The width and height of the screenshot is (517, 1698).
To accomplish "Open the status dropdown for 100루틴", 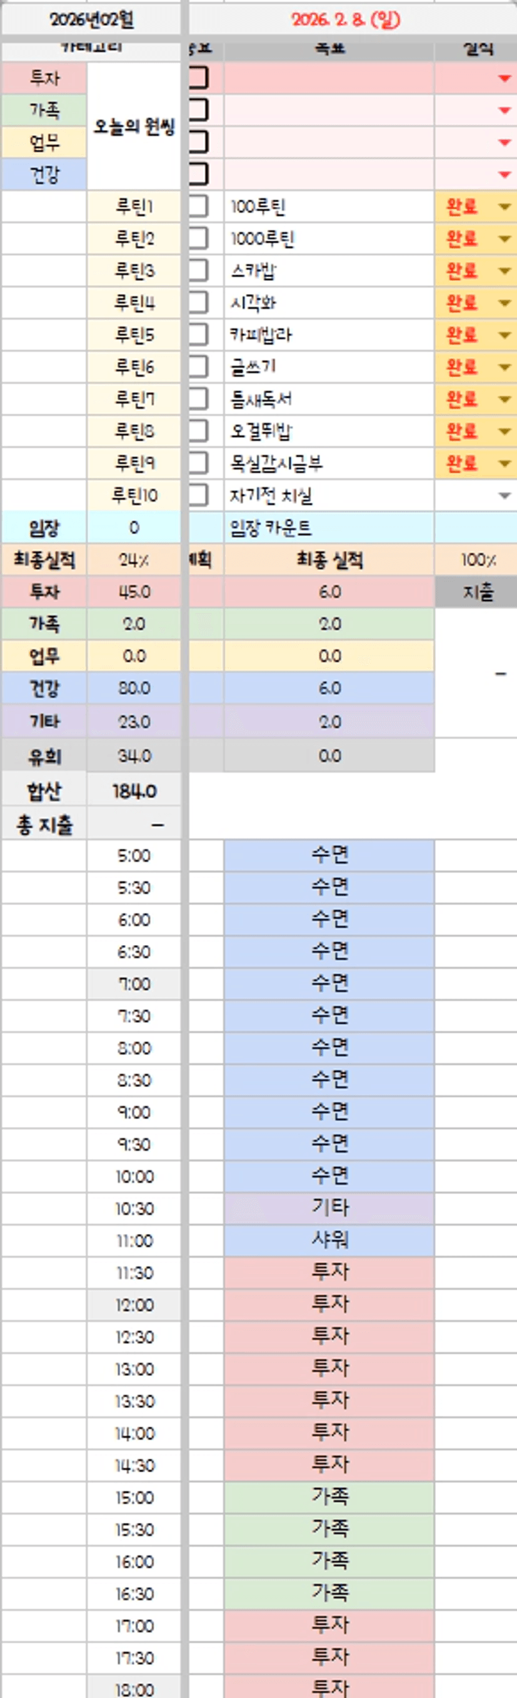I will (504, 207).
